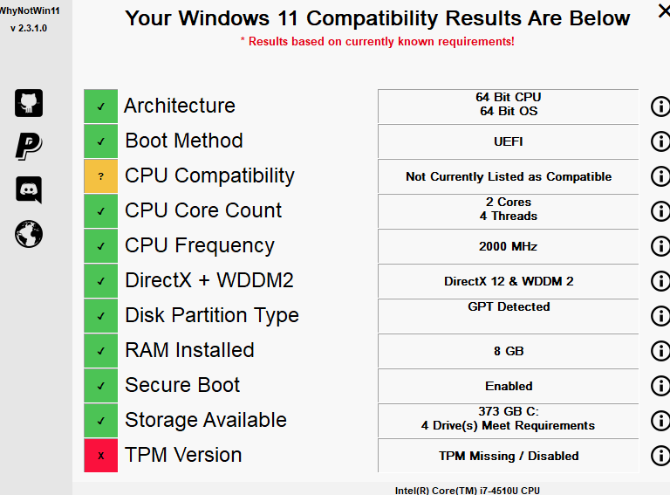Open the GitHub icon in sidebar

coord(29,103)
